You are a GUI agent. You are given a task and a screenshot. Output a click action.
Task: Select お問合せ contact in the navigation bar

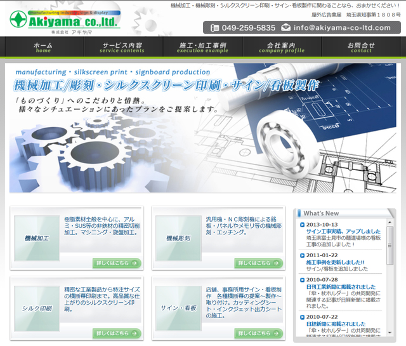pos(361,48)
